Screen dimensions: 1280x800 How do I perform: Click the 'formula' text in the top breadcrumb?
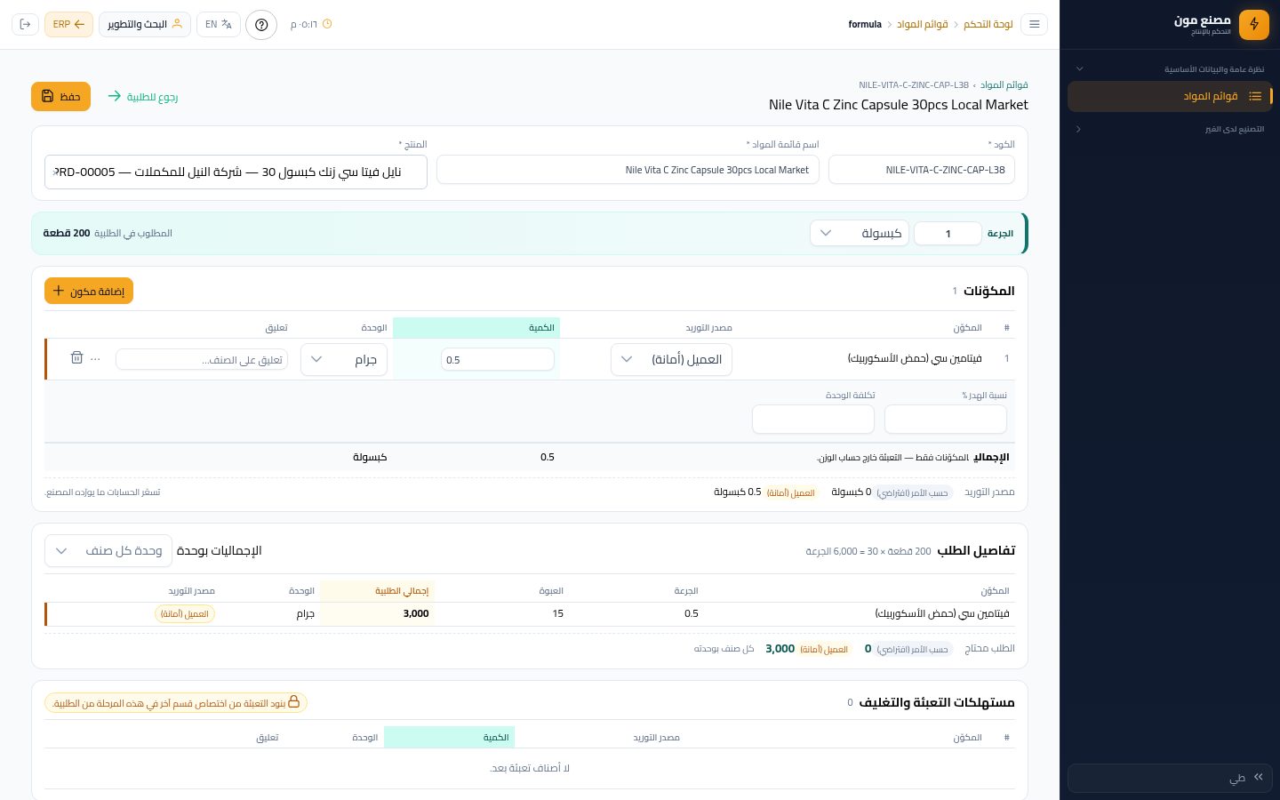coord(865,24)
